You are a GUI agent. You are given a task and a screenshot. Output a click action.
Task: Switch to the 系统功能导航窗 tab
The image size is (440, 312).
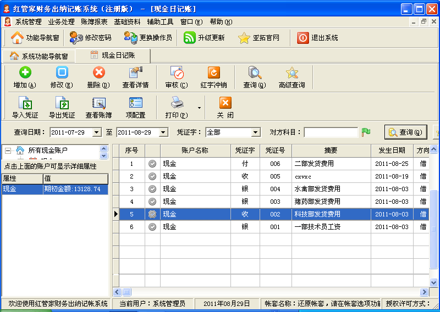pyautogui.click(x=39, y=56)
